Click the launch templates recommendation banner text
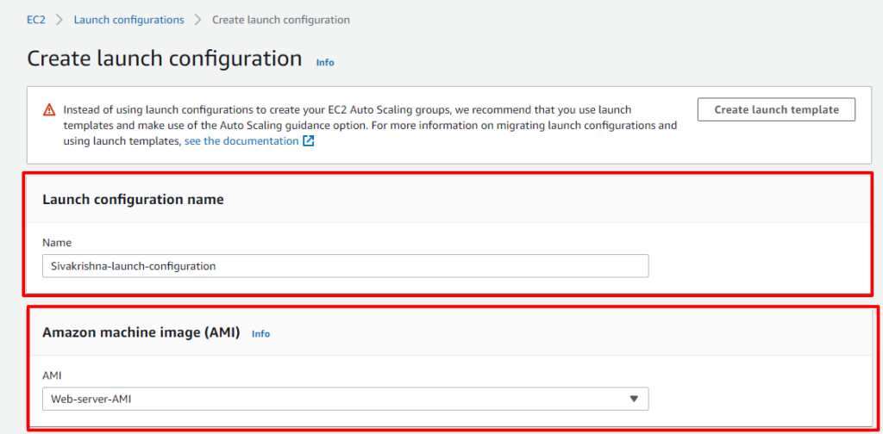 [x=370, y=126]
